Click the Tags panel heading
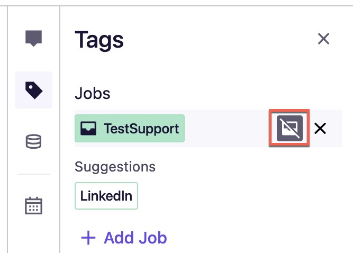This screenshot has height=253, width=353. (x=99, y=40)
